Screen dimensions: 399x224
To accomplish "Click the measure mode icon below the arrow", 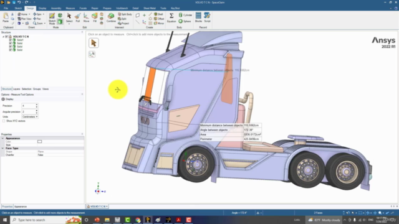I will (92, 54).
